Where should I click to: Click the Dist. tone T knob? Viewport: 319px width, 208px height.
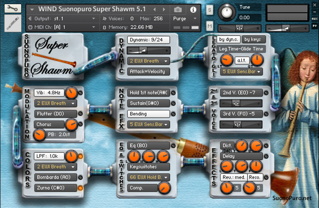point(241,146)
